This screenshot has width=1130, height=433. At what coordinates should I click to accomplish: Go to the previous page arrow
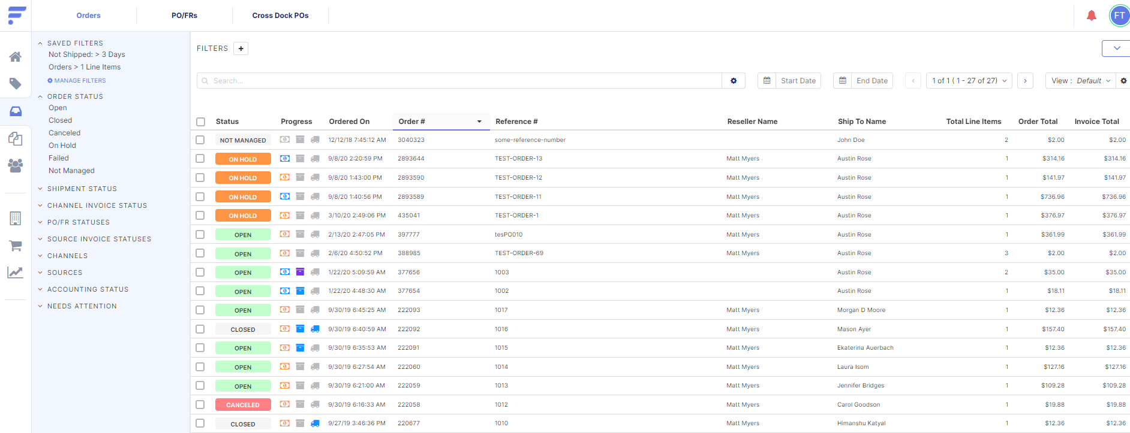pos(913,81)
